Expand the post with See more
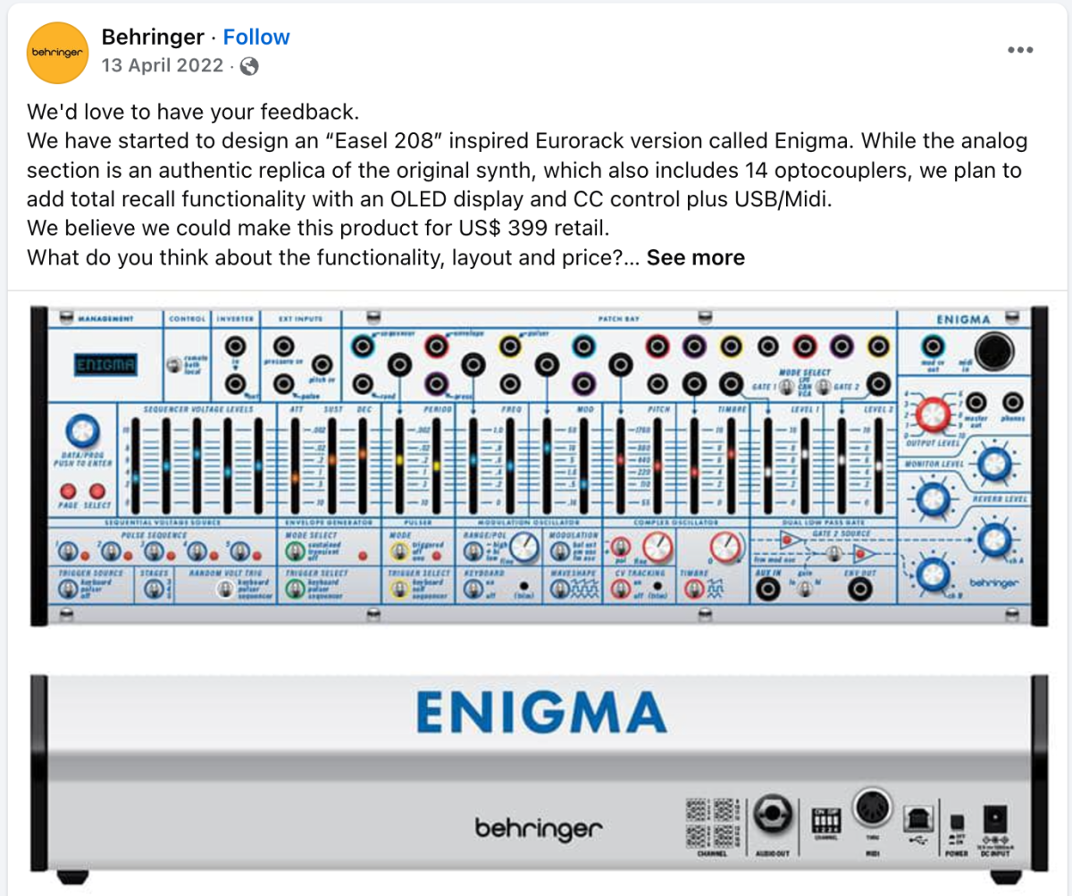This screenshot has height=896, width=1072. pyautogui.click(x=695, y=257)
